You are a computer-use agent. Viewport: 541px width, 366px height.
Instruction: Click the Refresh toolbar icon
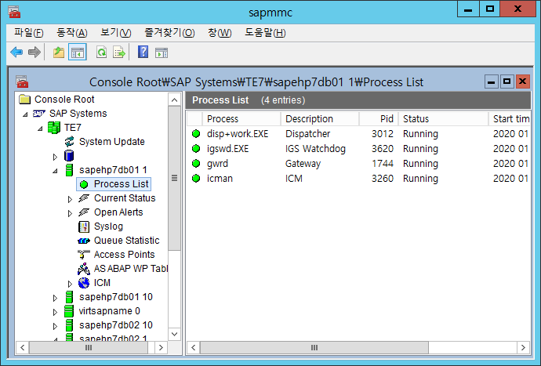click(x=101, y=53)
